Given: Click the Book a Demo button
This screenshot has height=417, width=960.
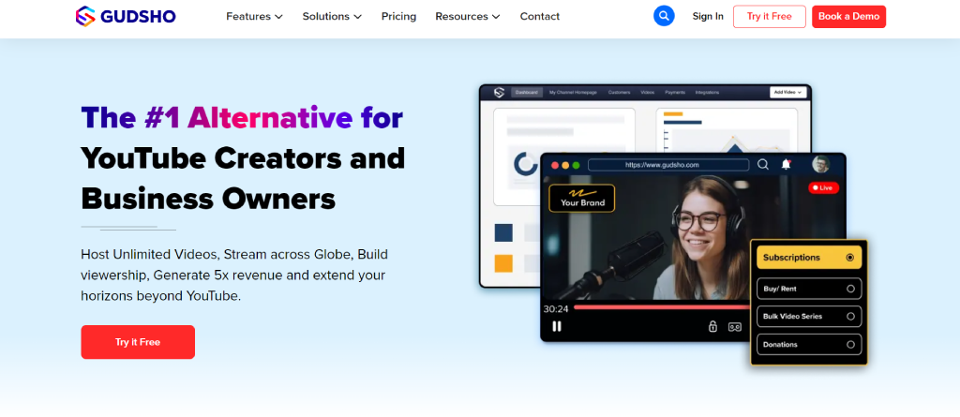Looking at the screenshot, I should (848, 17).
